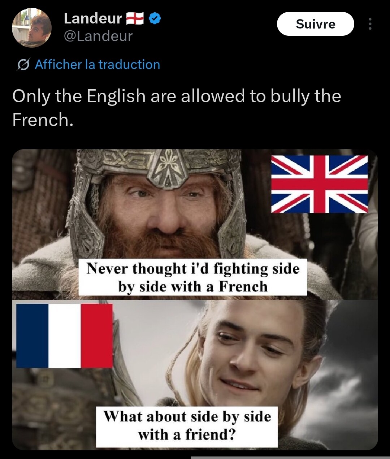The image size is (390, 459).
Task: Open Landeur's profile picture
Action: [32, 28]
